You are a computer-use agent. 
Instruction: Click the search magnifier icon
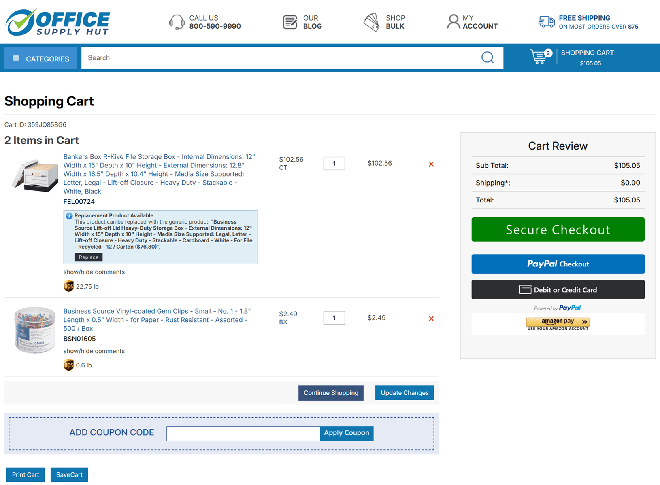pos(488,58)
